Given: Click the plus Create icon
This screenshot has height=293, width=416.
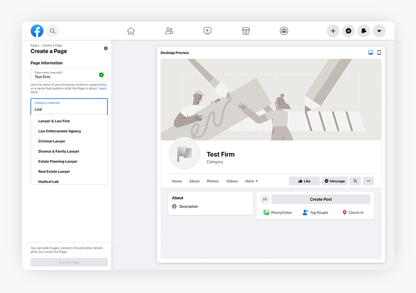Looking at the screenshot, I should pos(333,31).
